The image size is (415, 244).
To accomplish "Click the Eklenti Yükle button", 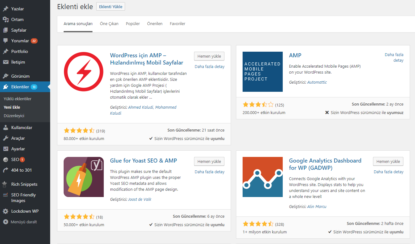I will coord(111,7).
